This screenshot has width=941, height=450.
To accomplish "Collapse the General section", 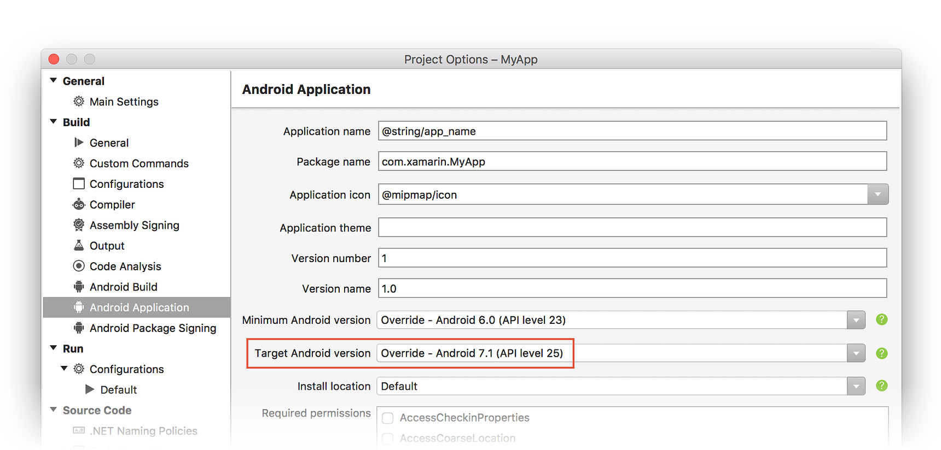I will pos(53,80).
